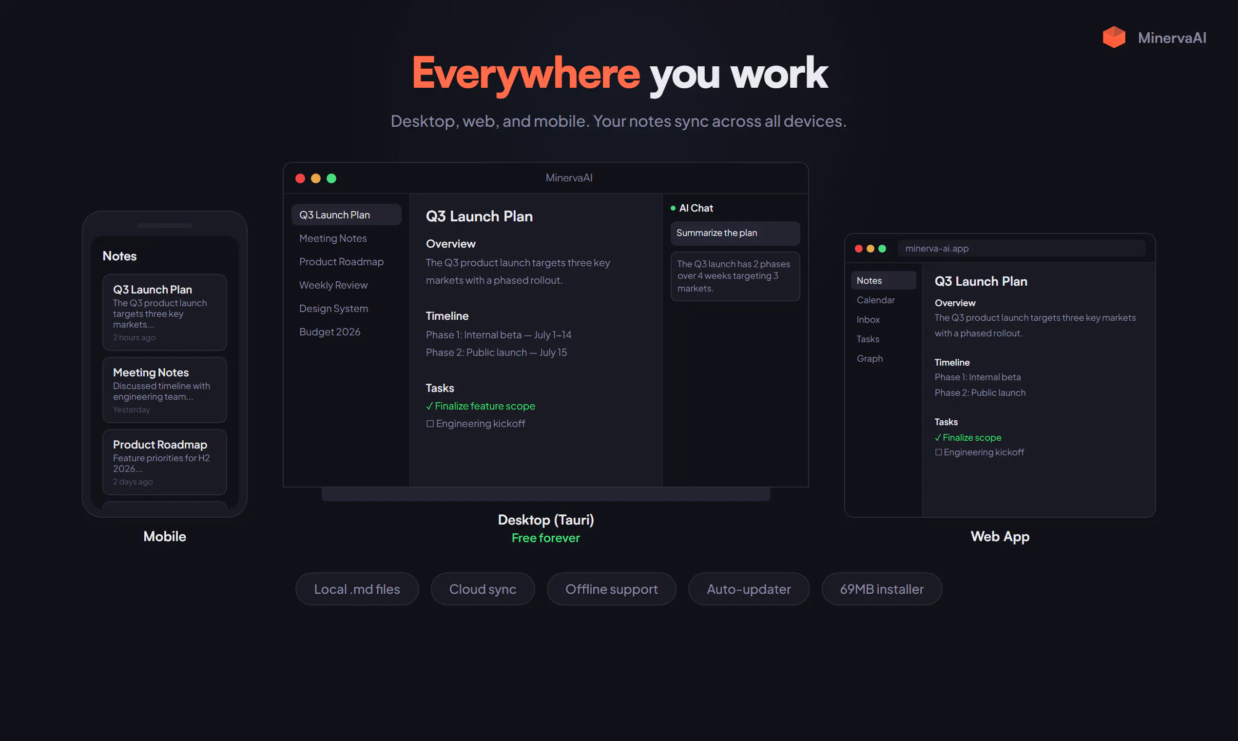The height and width of the screenshot is (741, 1238).
Task: Click the 2 hours ago timestamp
Action: 135,337
